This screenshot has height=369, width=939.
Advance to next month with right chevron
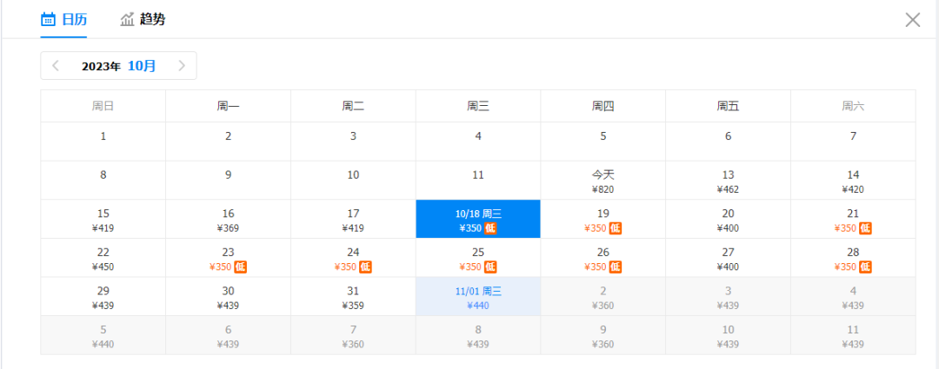tap(182, 66)
